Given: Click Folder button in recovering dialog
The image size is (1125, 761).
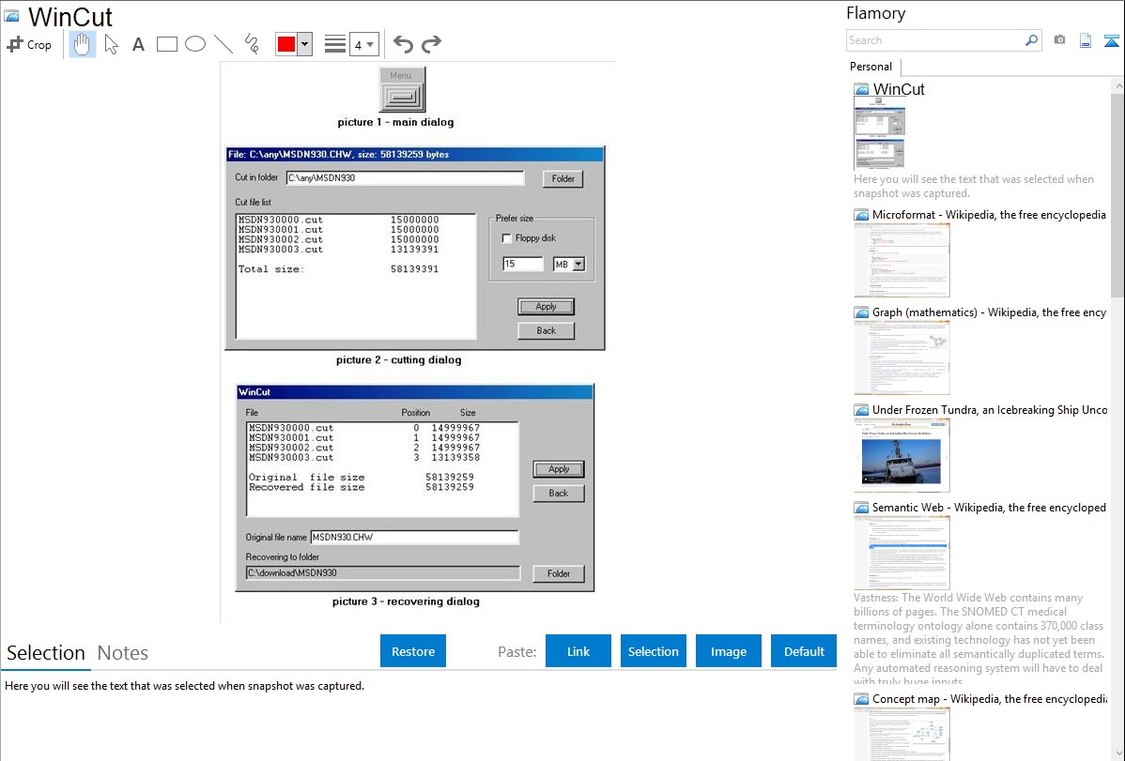Looking at the screenshot, I should (559, 573).
